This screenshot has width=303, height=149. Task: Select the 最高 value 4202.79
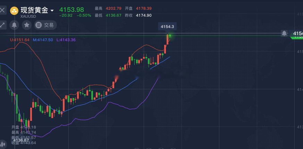click(113, 8)
